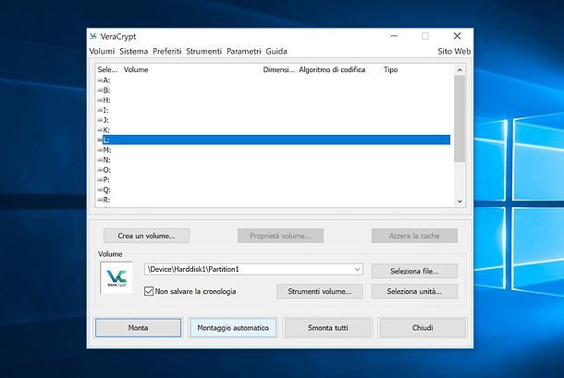Open the Sito Web link

tap(454, 51)
